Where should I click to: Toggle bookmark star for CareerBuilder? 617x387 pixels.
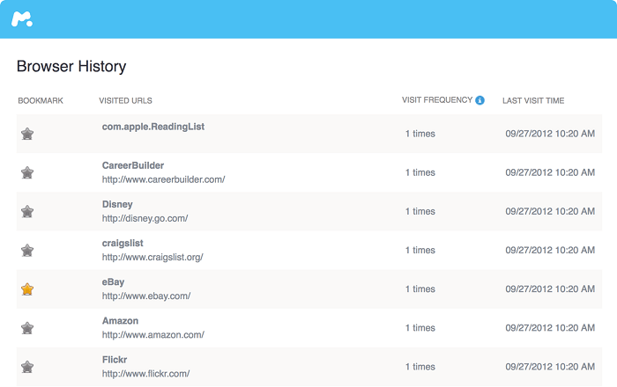(x=27, y=172)
